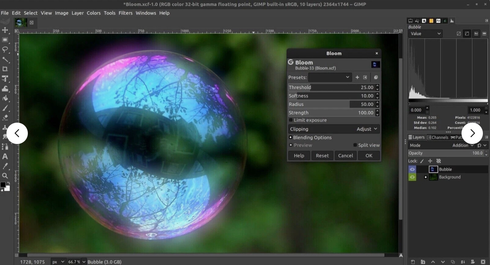Click the Reset button in Bloom dialog

(322, 156)
